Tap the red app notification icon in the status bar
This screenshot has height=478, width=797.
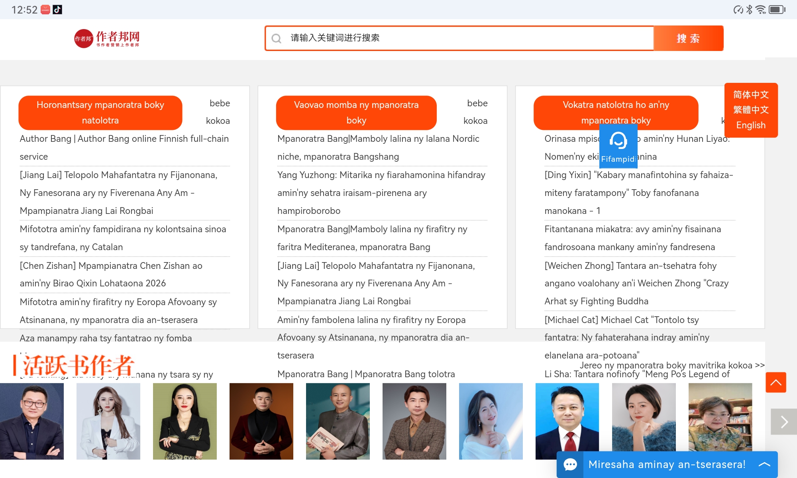tap(45, 10)
